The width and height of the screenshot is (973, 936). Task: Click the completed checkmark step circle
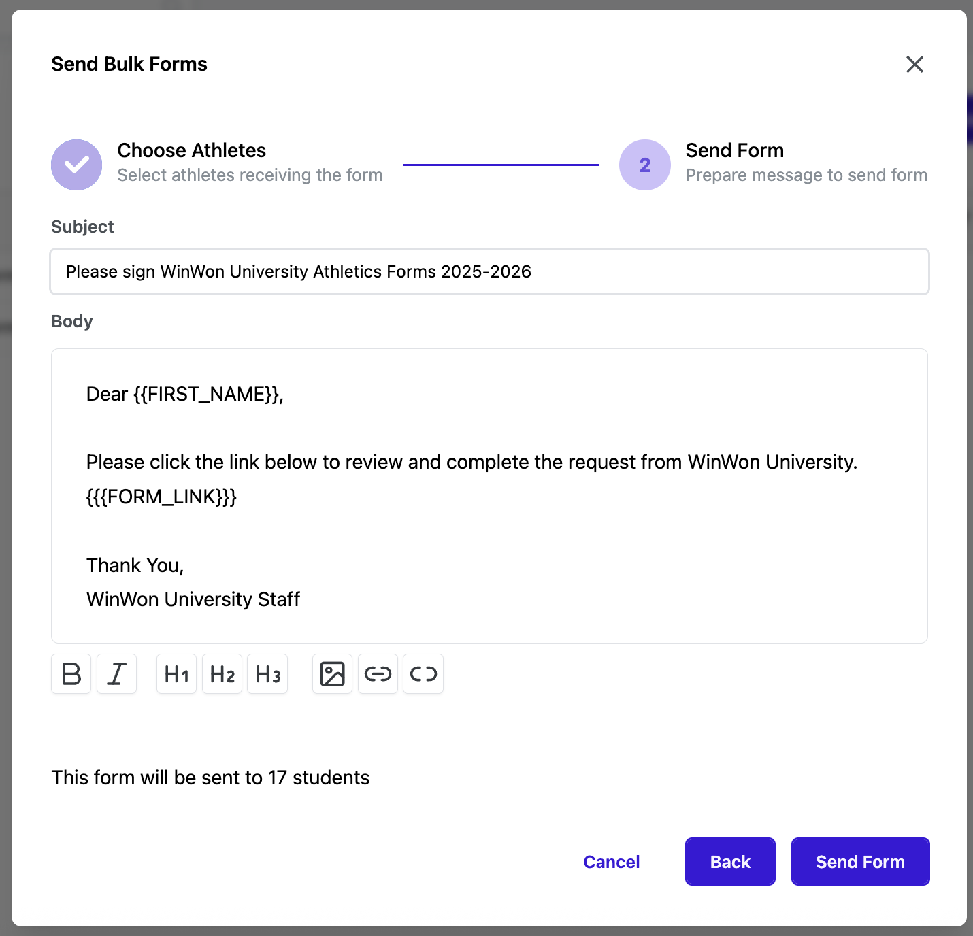77,165
